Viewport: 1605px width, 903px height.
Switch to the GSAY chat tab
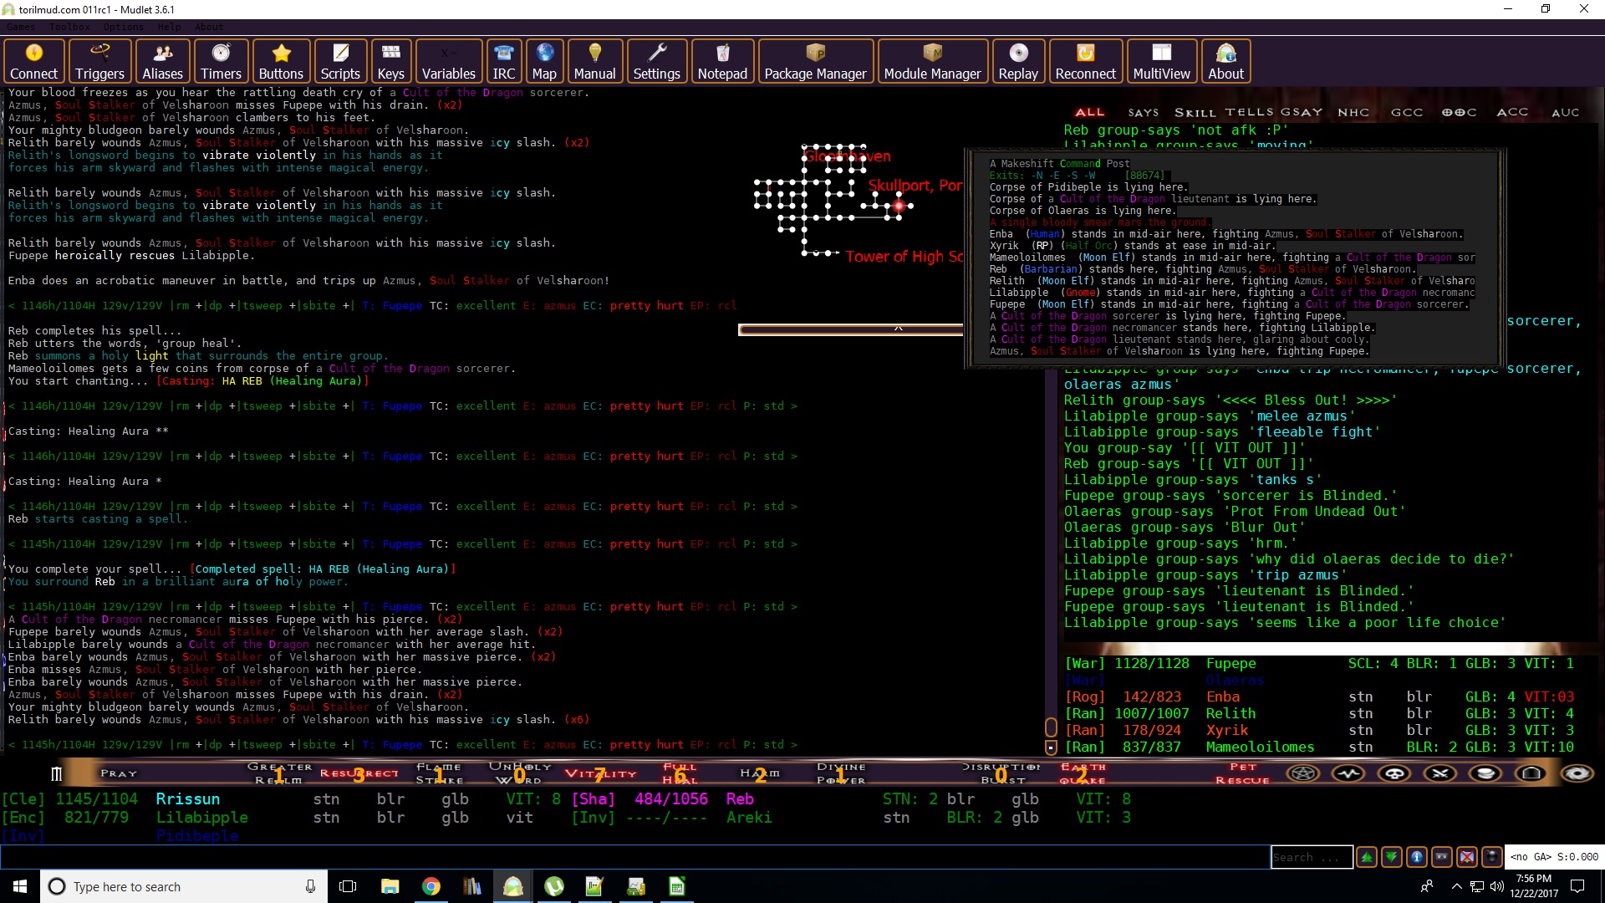pos(1302,112)
